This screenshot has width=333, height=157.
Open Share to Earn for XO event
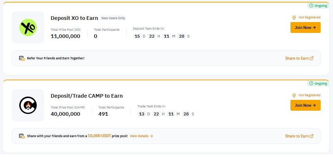coord(299,58)
